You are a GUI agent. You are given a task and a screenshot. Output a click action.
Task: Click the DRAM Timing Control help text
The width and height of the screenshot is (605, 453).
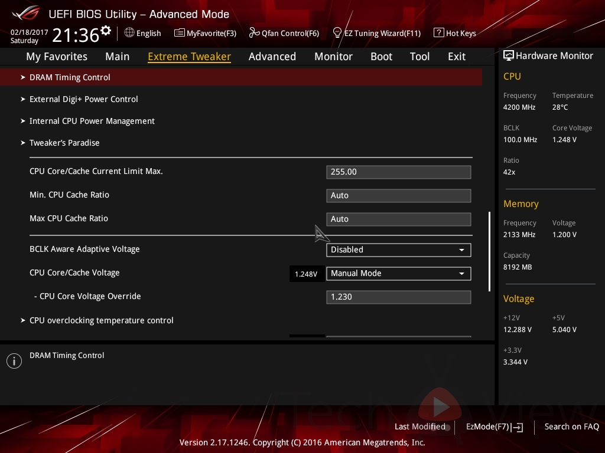[67, 356]
